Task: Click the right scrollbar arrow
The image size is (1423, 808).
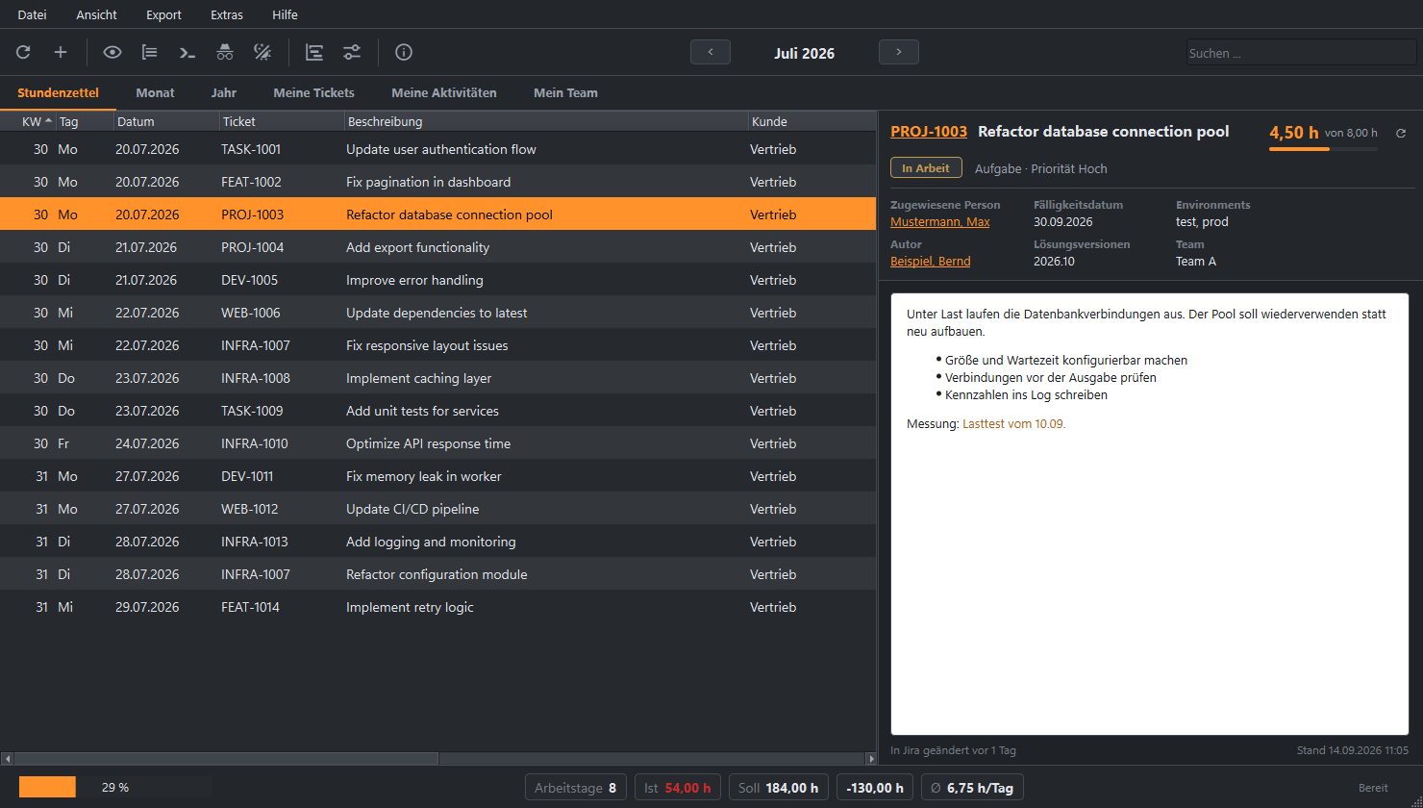Action: click(x=869, y=759)
